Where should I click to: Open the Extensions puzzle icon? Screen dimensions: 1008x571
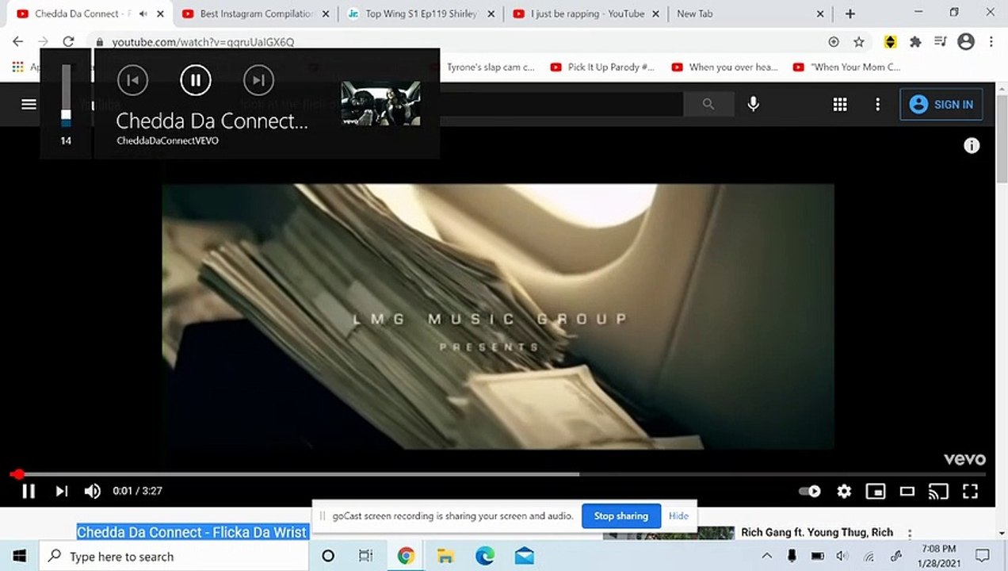(x=915, y=42)
